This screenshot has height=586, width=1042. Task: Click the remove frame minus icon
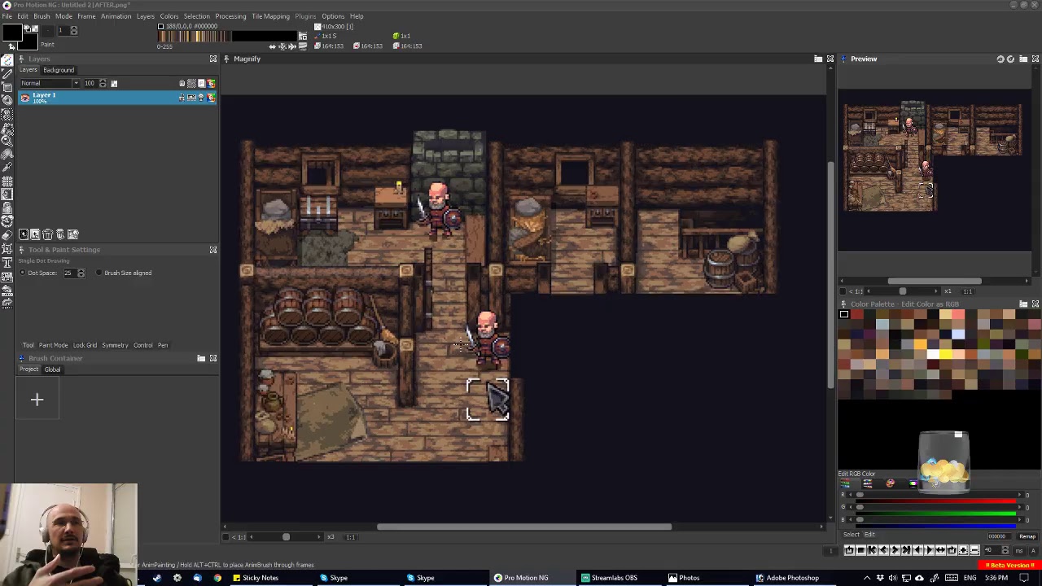[x=974, y=549]
